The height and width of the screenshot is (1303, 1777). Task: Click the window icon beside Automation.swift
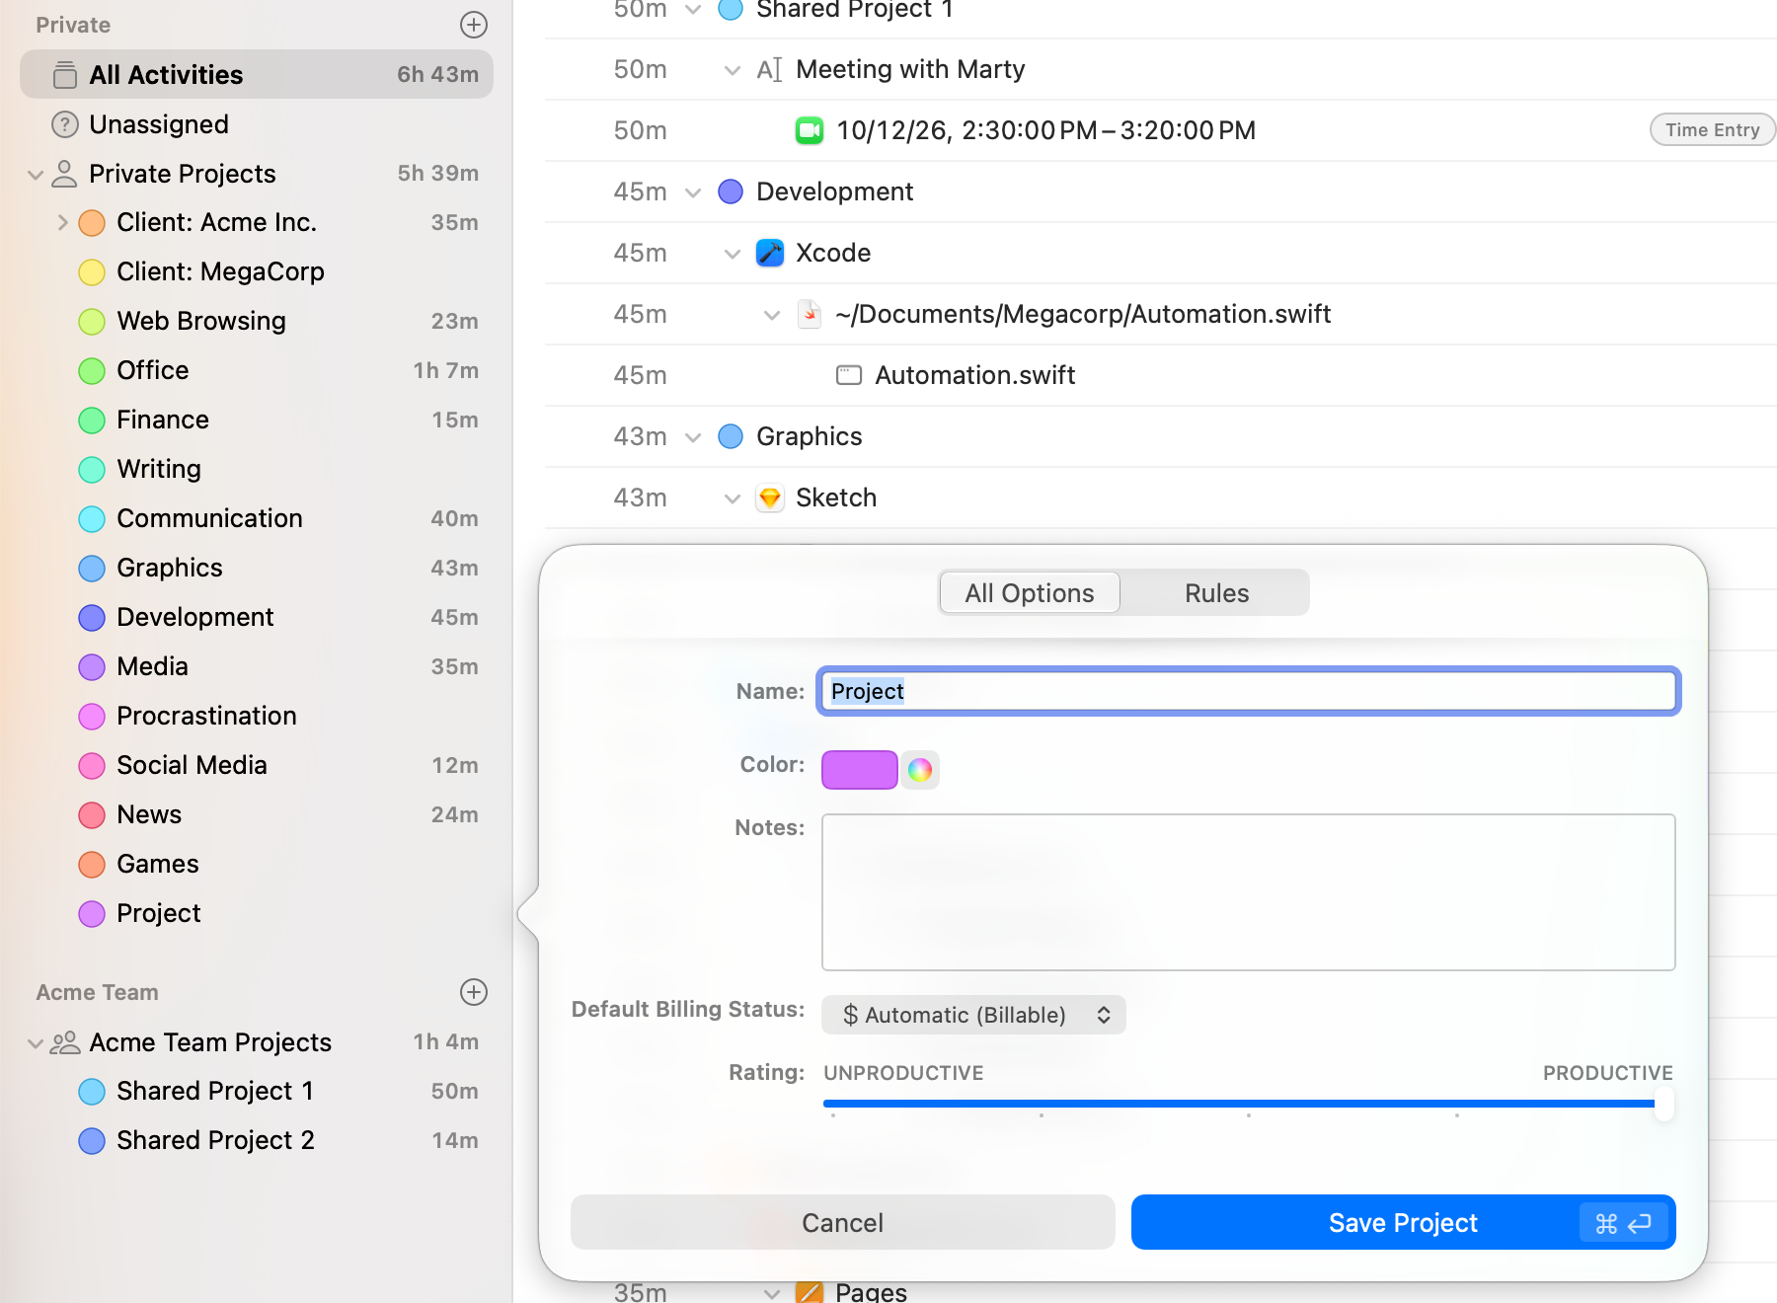[849, 375]
